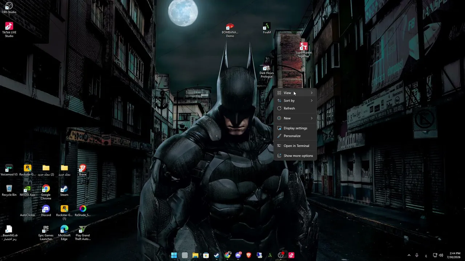Launch TikTok LIVE Studio from the desktop
Image resolution: width=465 pixels, height=261 pixels.
(x=9, y=29)
